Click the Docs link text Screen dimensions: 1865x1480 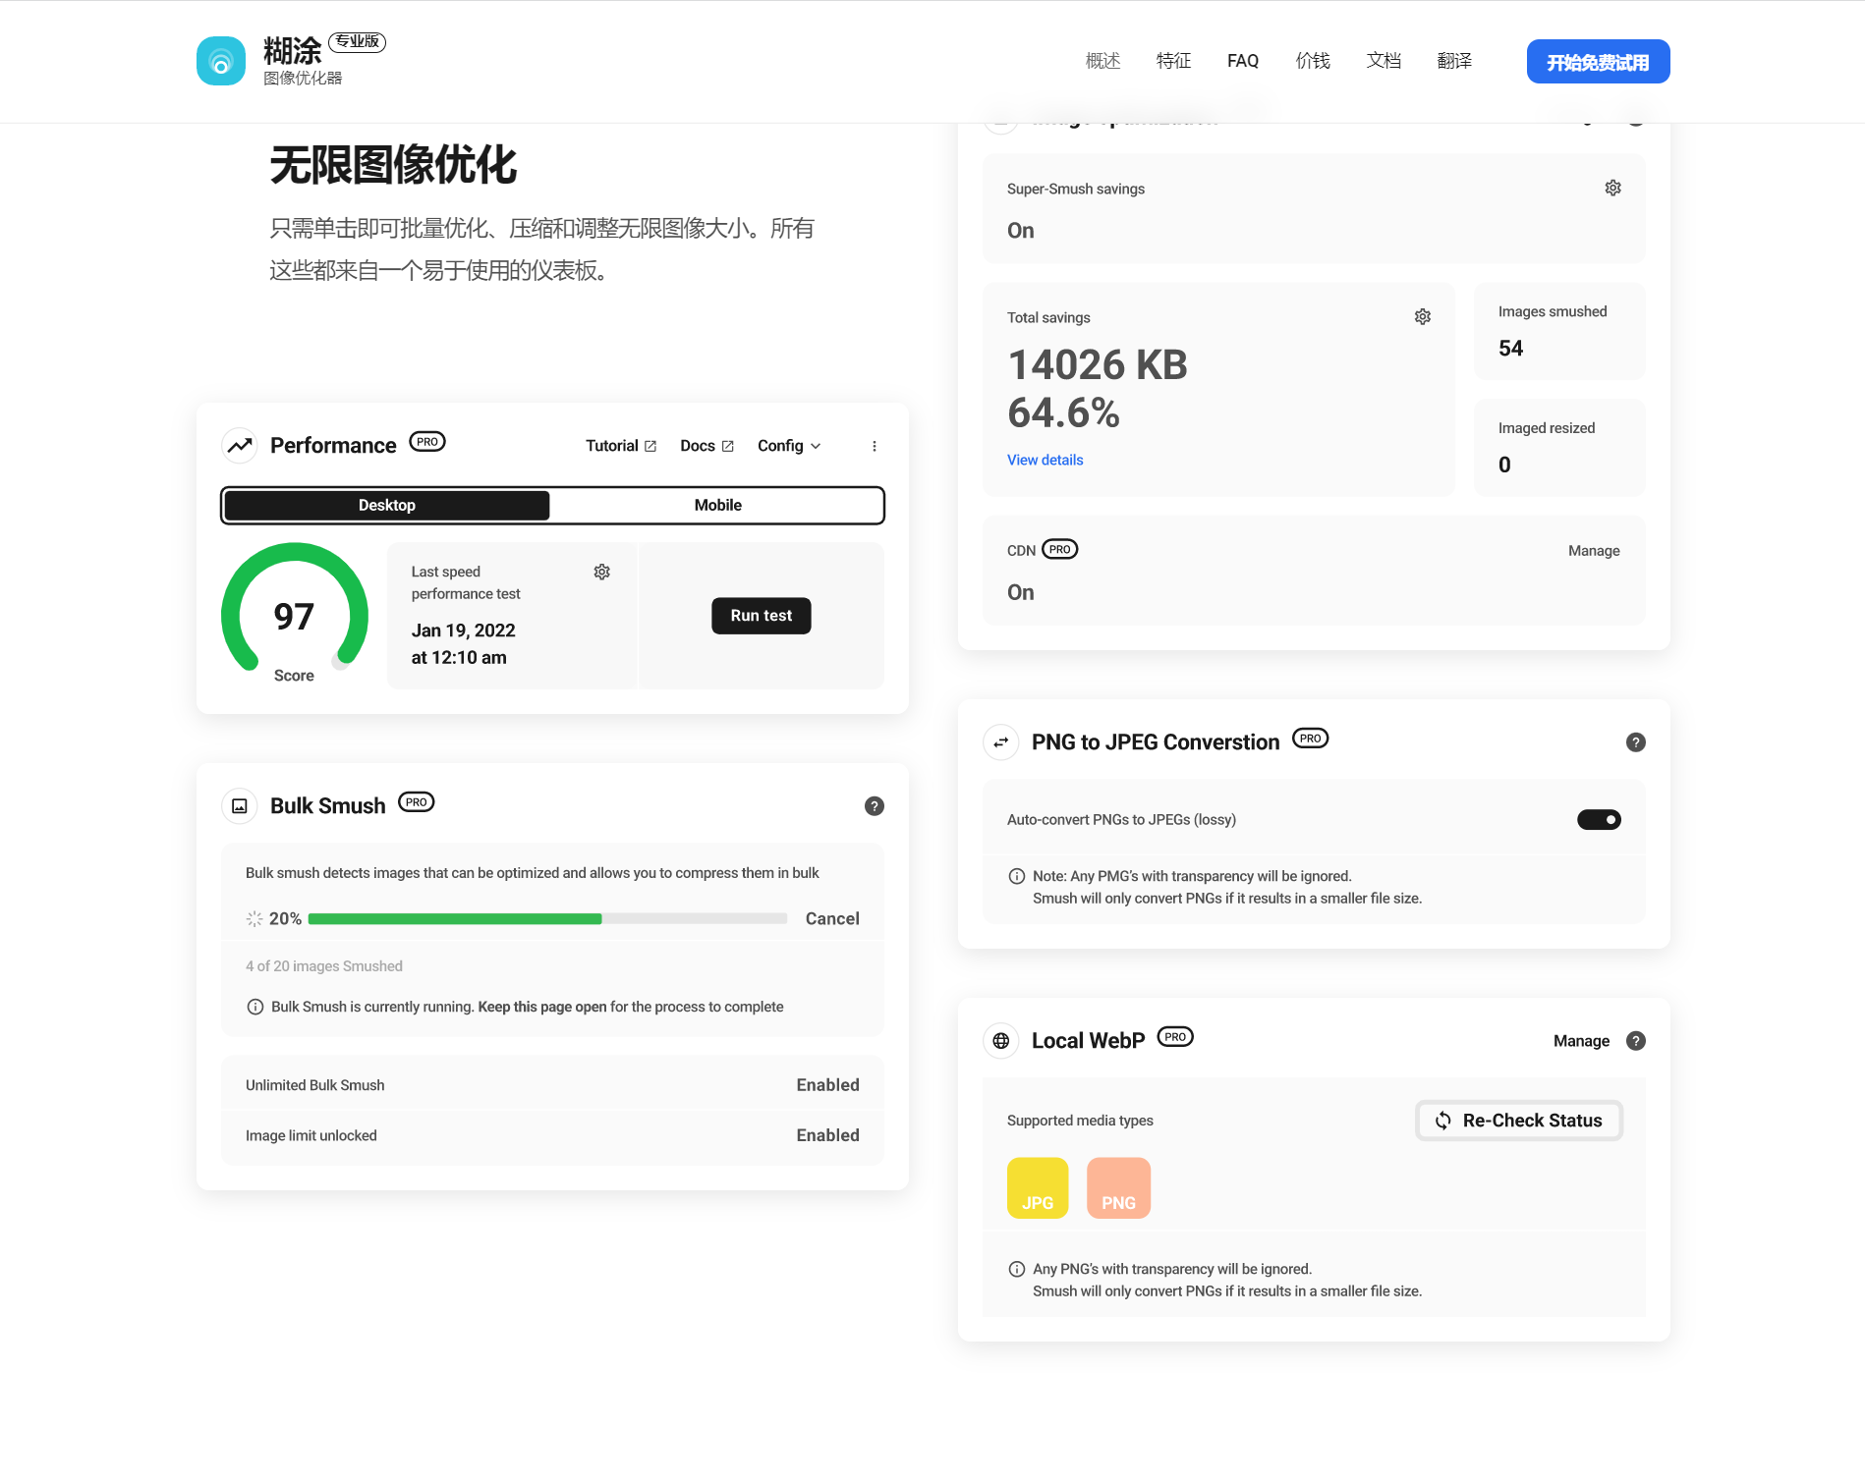698,446
